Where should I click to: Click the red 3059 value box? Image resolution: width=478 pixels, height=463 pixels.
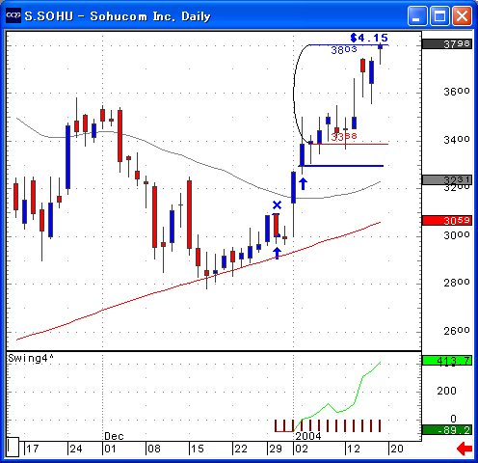[447, 221]
